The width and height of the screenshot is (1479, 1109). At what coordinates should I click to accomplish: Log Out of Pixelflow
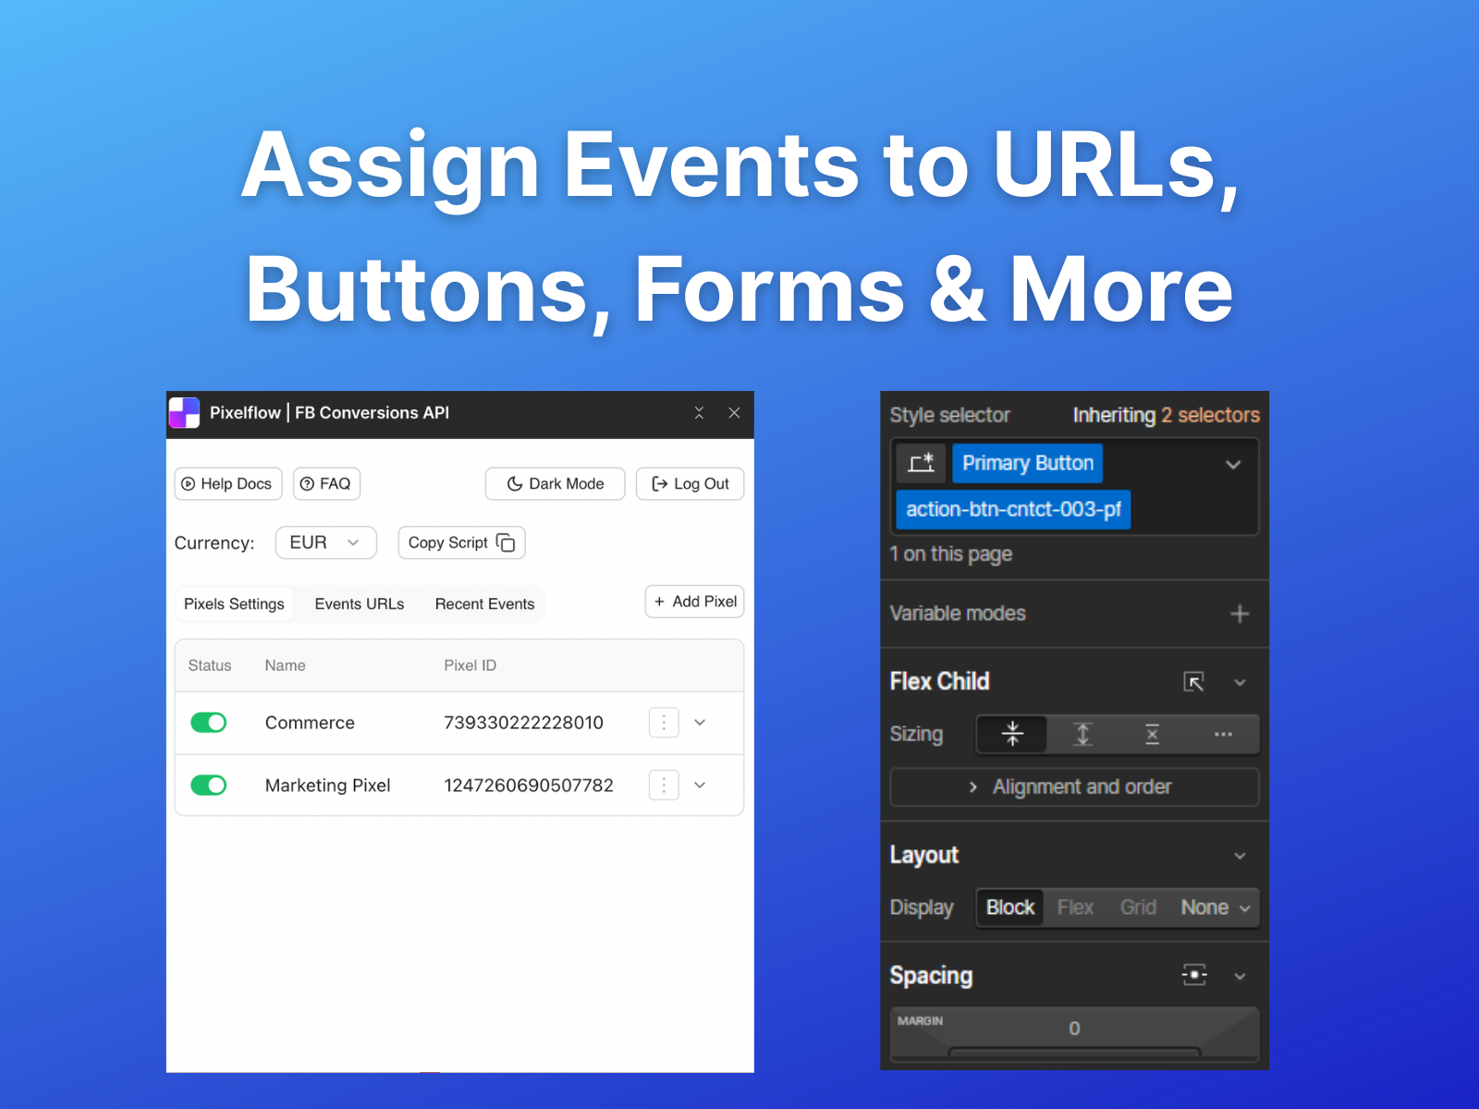click(x=690, y=483)
